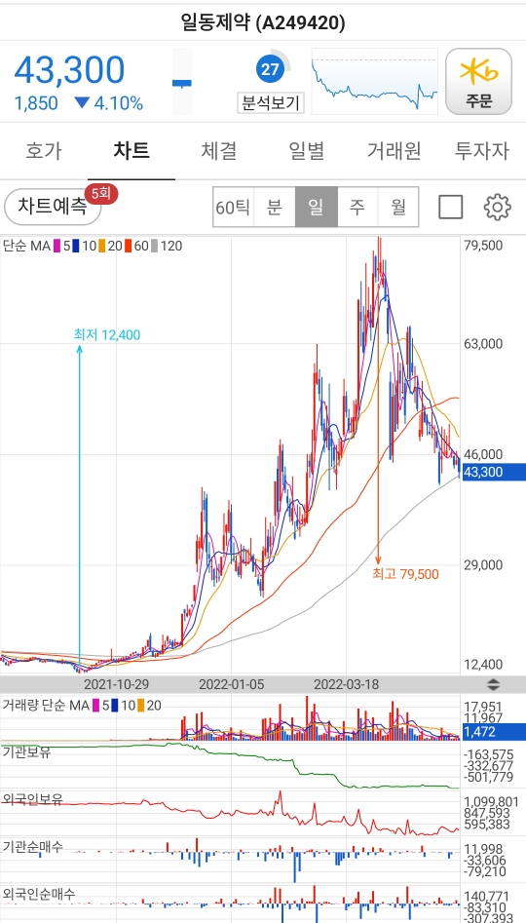Tap the 최고 79,500 high marker label
Image resolution: width=526 pixels, height=923 pixels.
[x=405, y=574]
